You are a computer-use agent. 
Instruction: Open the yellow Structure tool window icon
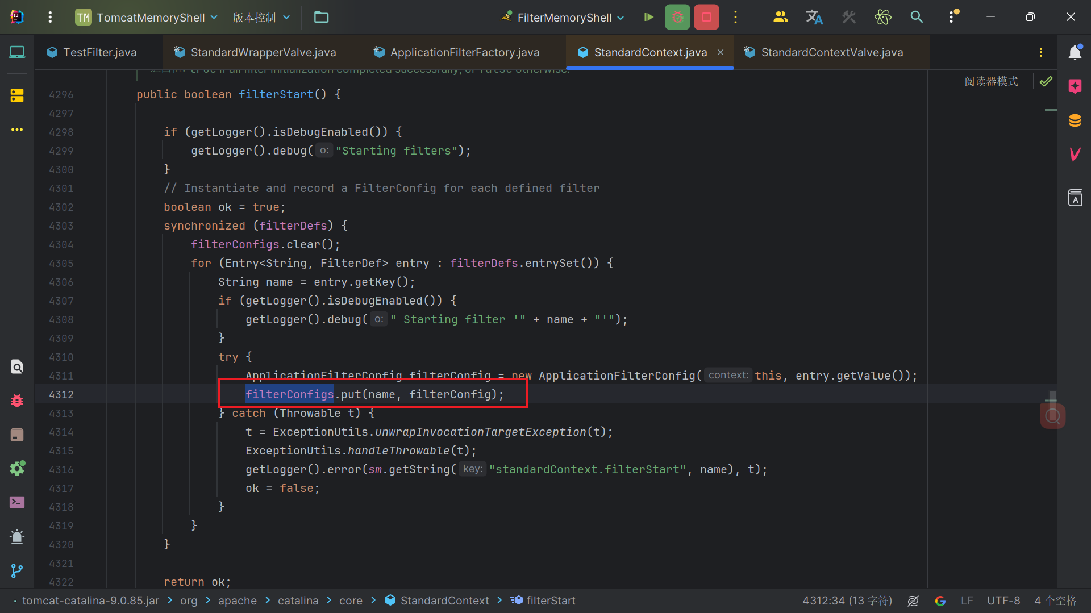[x=17, y=95]
